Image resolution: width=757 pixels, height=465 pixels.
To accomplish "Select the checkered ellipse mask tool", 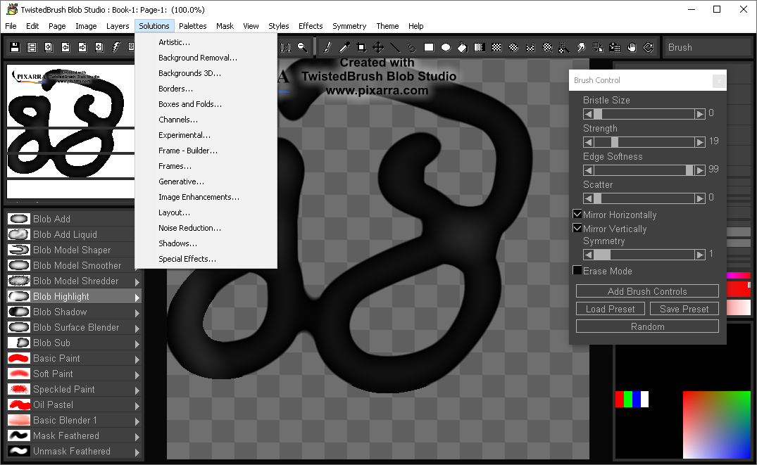I will click(x=513, y=47).
